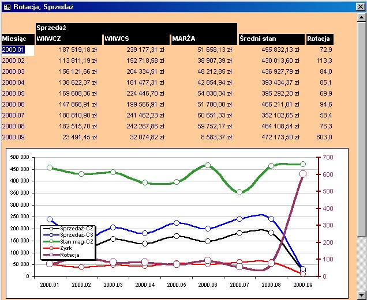Viewport: 367px width, 300px height.
Task: Click WNWCZ value 23 491,45 zł
Action: (x=80, y=138)
